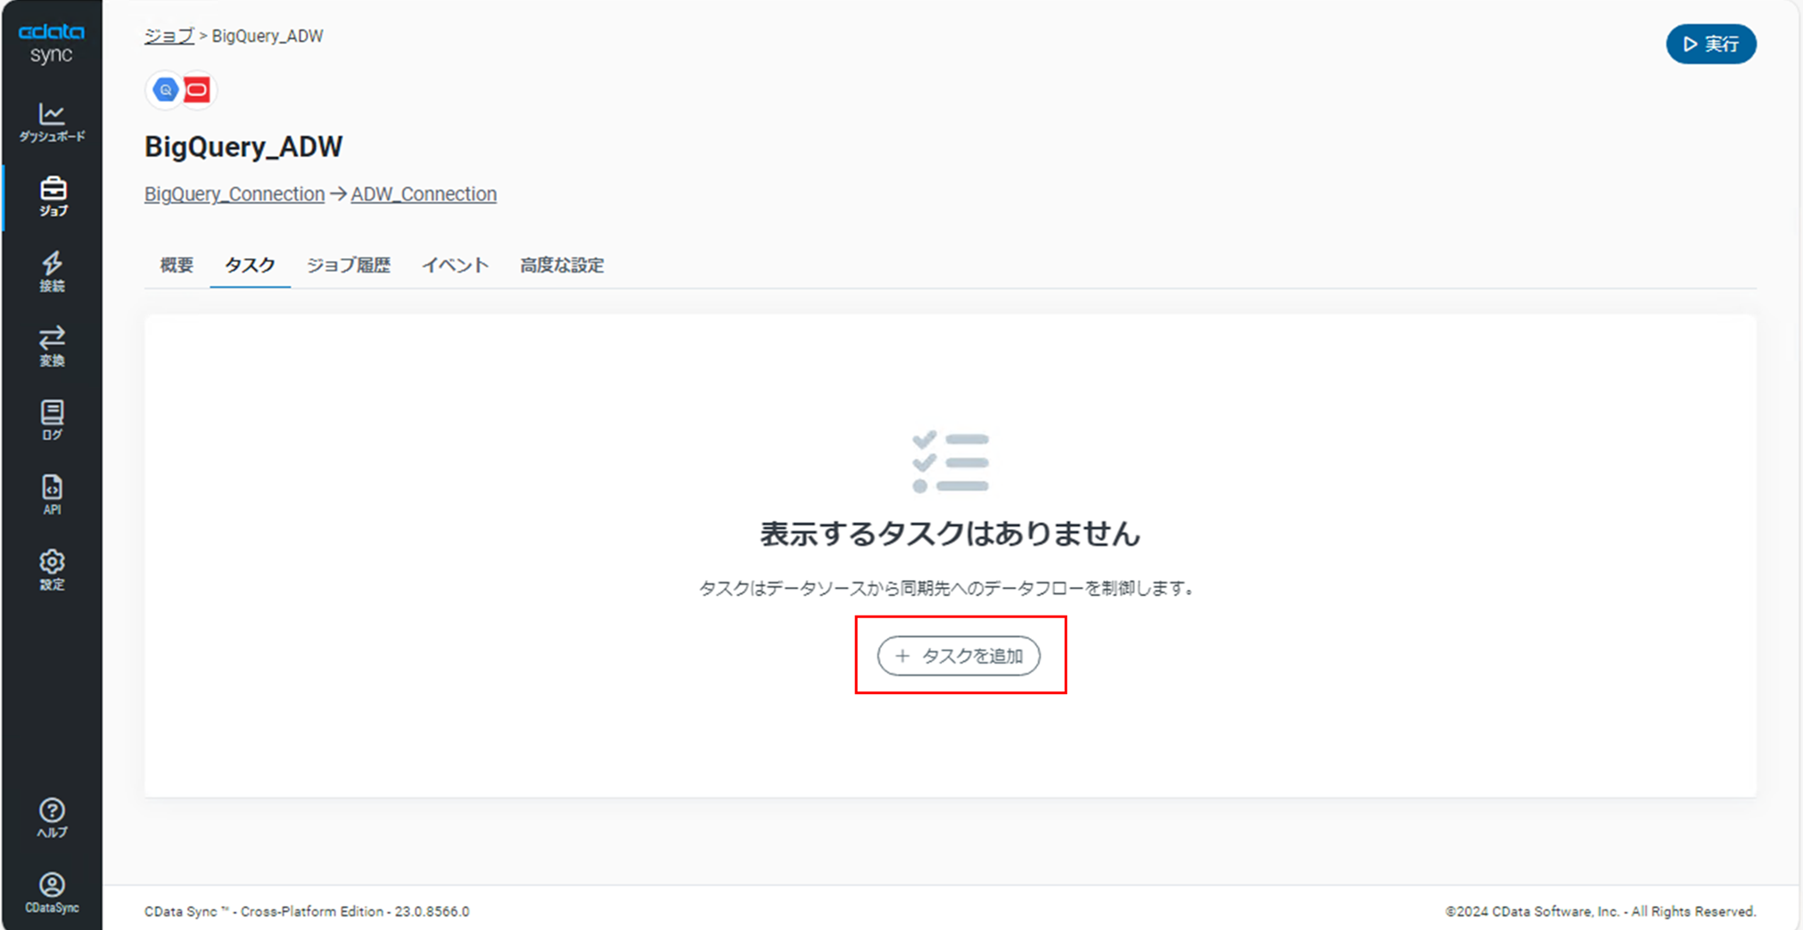Open the Help (ヘルプ) sidebar icon
Image resolution: width=1803 pixels, height=930 pixels.
pyautogui.click(x=52, y=818)
